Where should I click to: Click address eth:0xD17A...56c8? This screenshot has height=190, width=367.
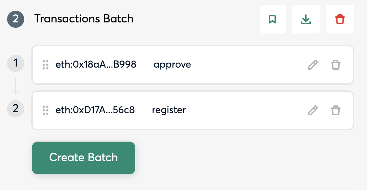tap(95, 110)
